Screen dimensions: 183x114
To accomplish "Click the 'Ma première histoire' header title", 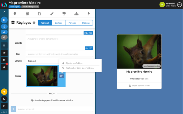I will 25,3.
